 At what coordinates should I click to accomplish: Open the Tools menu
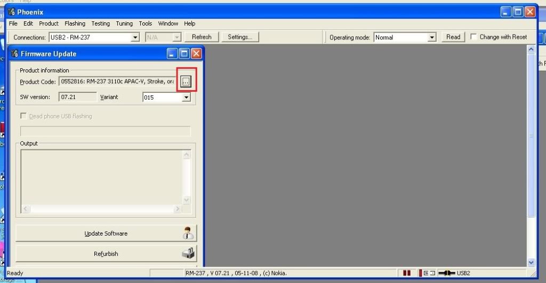point(145,23)
